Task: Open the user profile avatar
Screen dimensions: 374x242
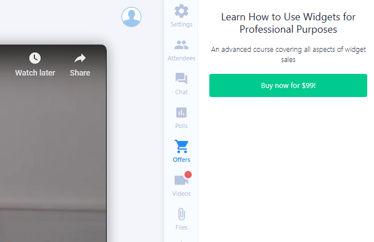Action: [131, 17]
